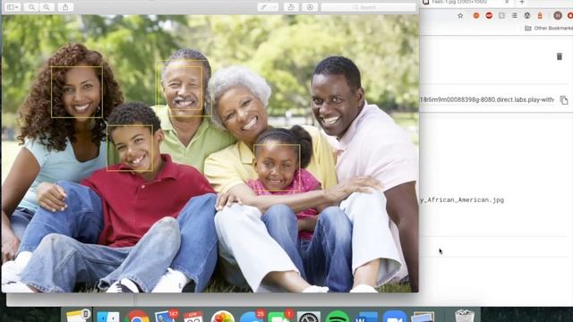Close the browser tab showing the jpg

(x=507, y=2)
